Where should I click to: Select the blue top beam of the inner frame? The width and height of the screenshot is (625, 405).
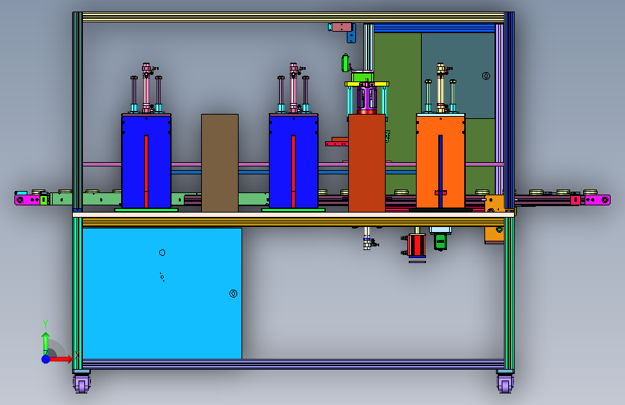click(434, 28)
